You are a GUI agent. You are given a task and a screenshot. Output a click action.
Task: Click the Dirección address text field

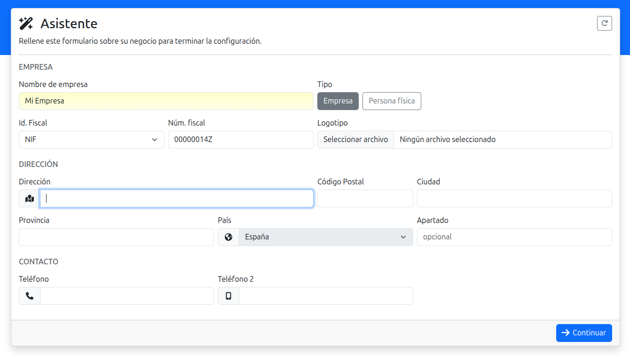pyautogui.click(x=176, y=198)
